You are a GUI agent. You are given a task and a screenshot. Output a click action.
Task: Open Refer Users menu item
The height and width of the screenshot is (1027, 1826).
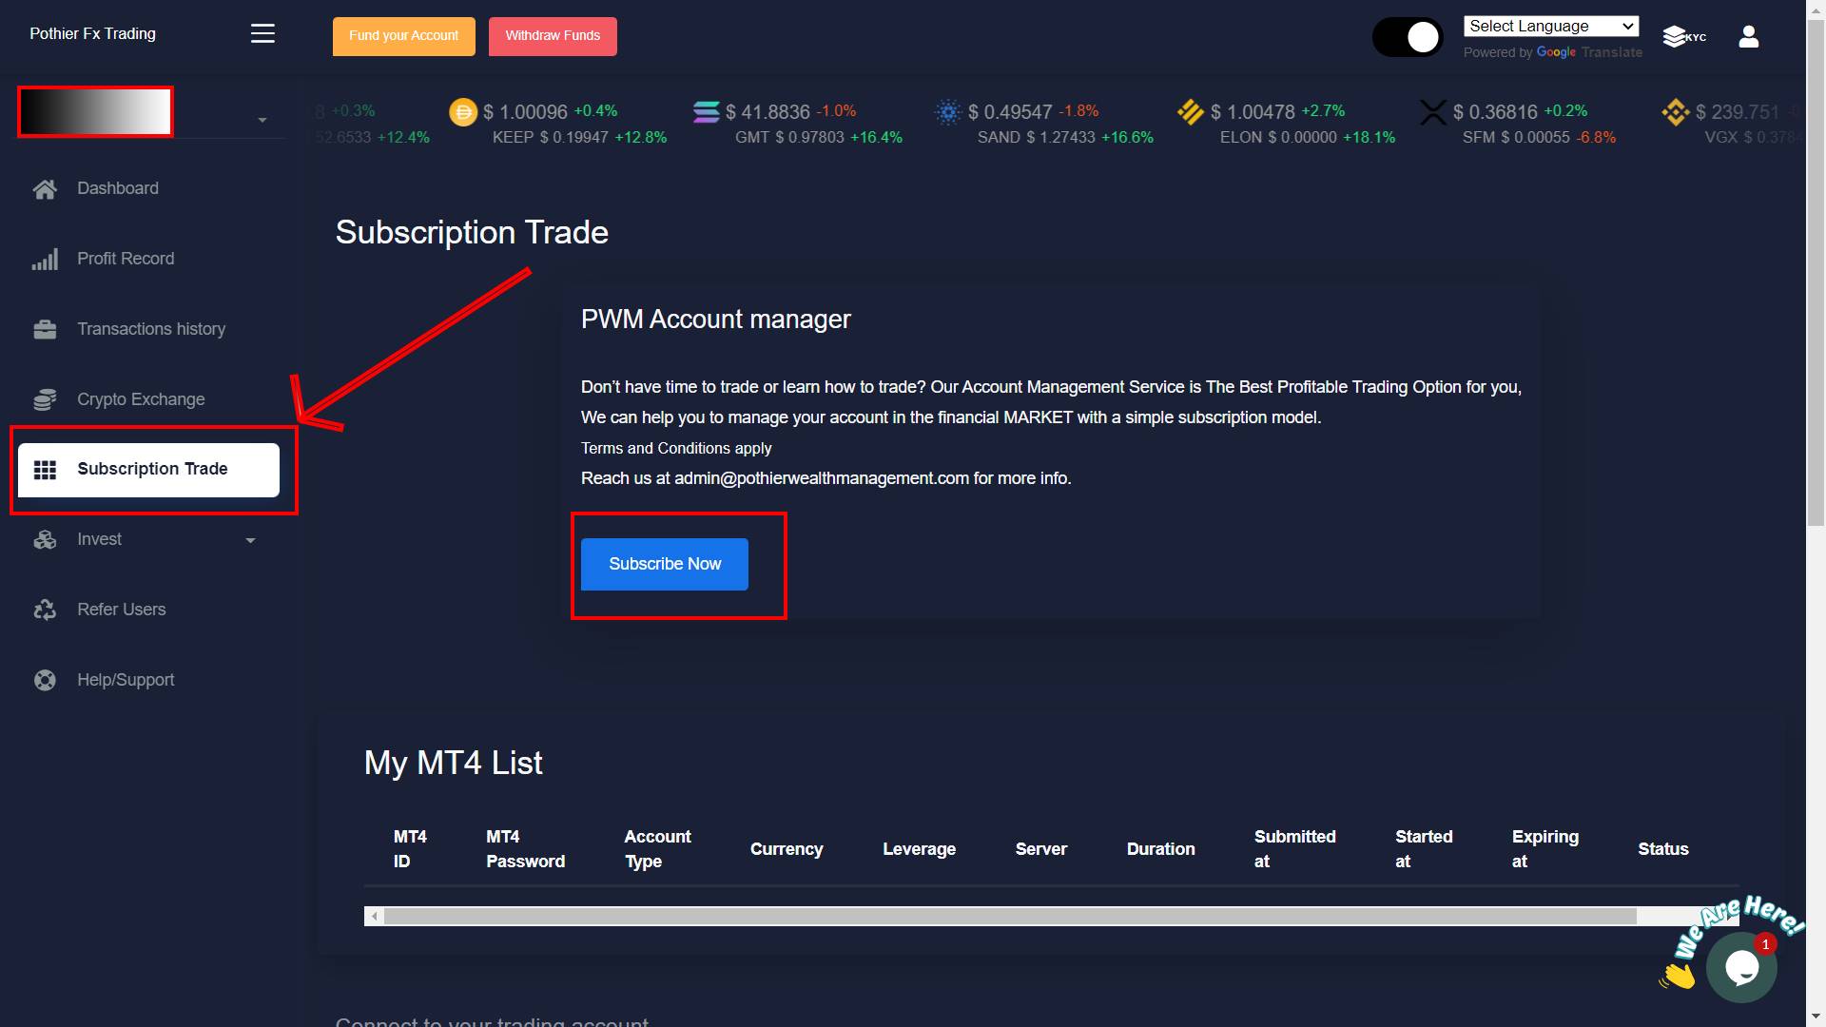click(x=122, y=610)
